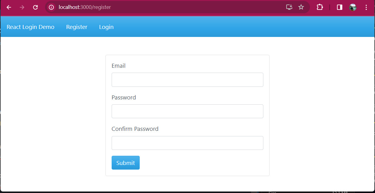Open the site information icon in address bar
This screenshot has height=193, width=375.
(51, 7)
